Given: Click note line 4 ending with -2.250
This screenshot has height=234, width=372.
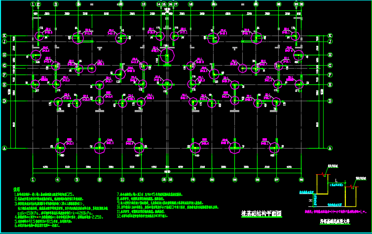Looking at the screenshot, I should coord(59,217).
